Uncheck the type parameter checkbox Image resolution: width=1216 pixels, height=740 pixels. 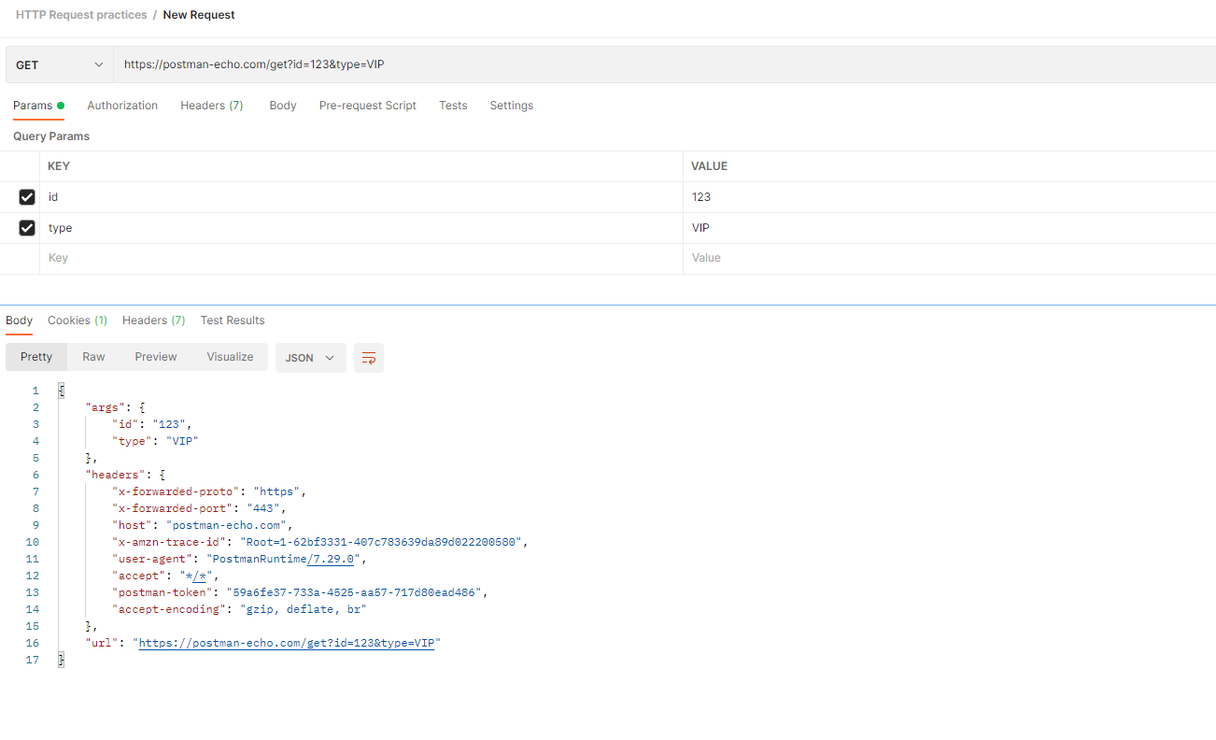pyautogui.click(x=27, y=228)
